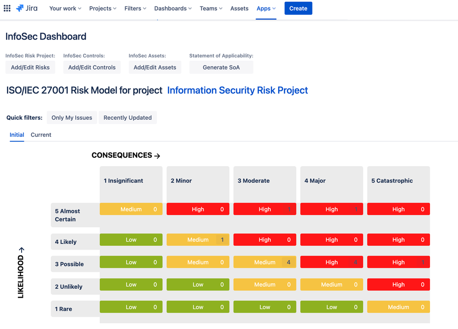Click the Add/Edit Risks button
This screenshot has height=329, width=458.
30,67
